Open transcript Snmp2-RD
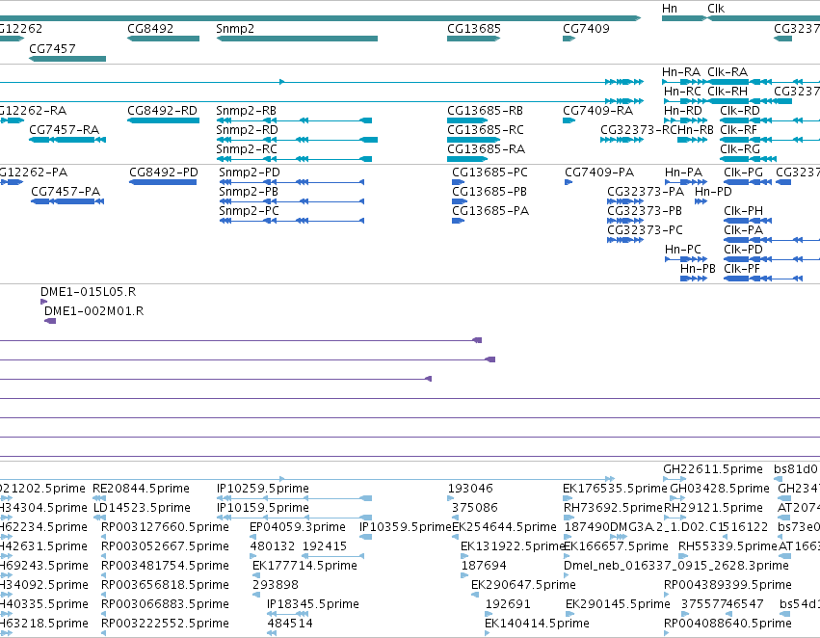The width and height of the screenshot is (820, 638). click(x=247, y=130)
